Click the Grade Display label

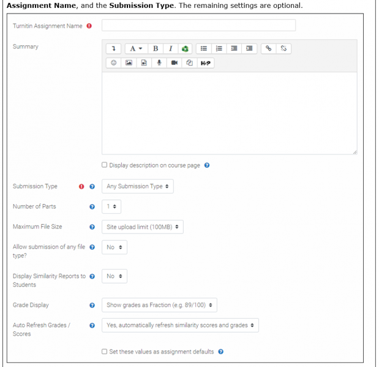[x=31, y=305]
